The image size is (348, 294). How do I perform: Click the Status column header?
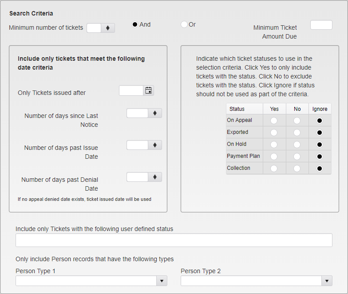click(245, 109)
